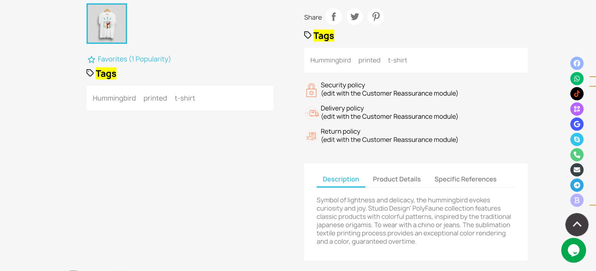This screenshot has width=596, height=271.
Task: Click the purple QR code icon
Action: pyautogui.click(x=577, y=109)
